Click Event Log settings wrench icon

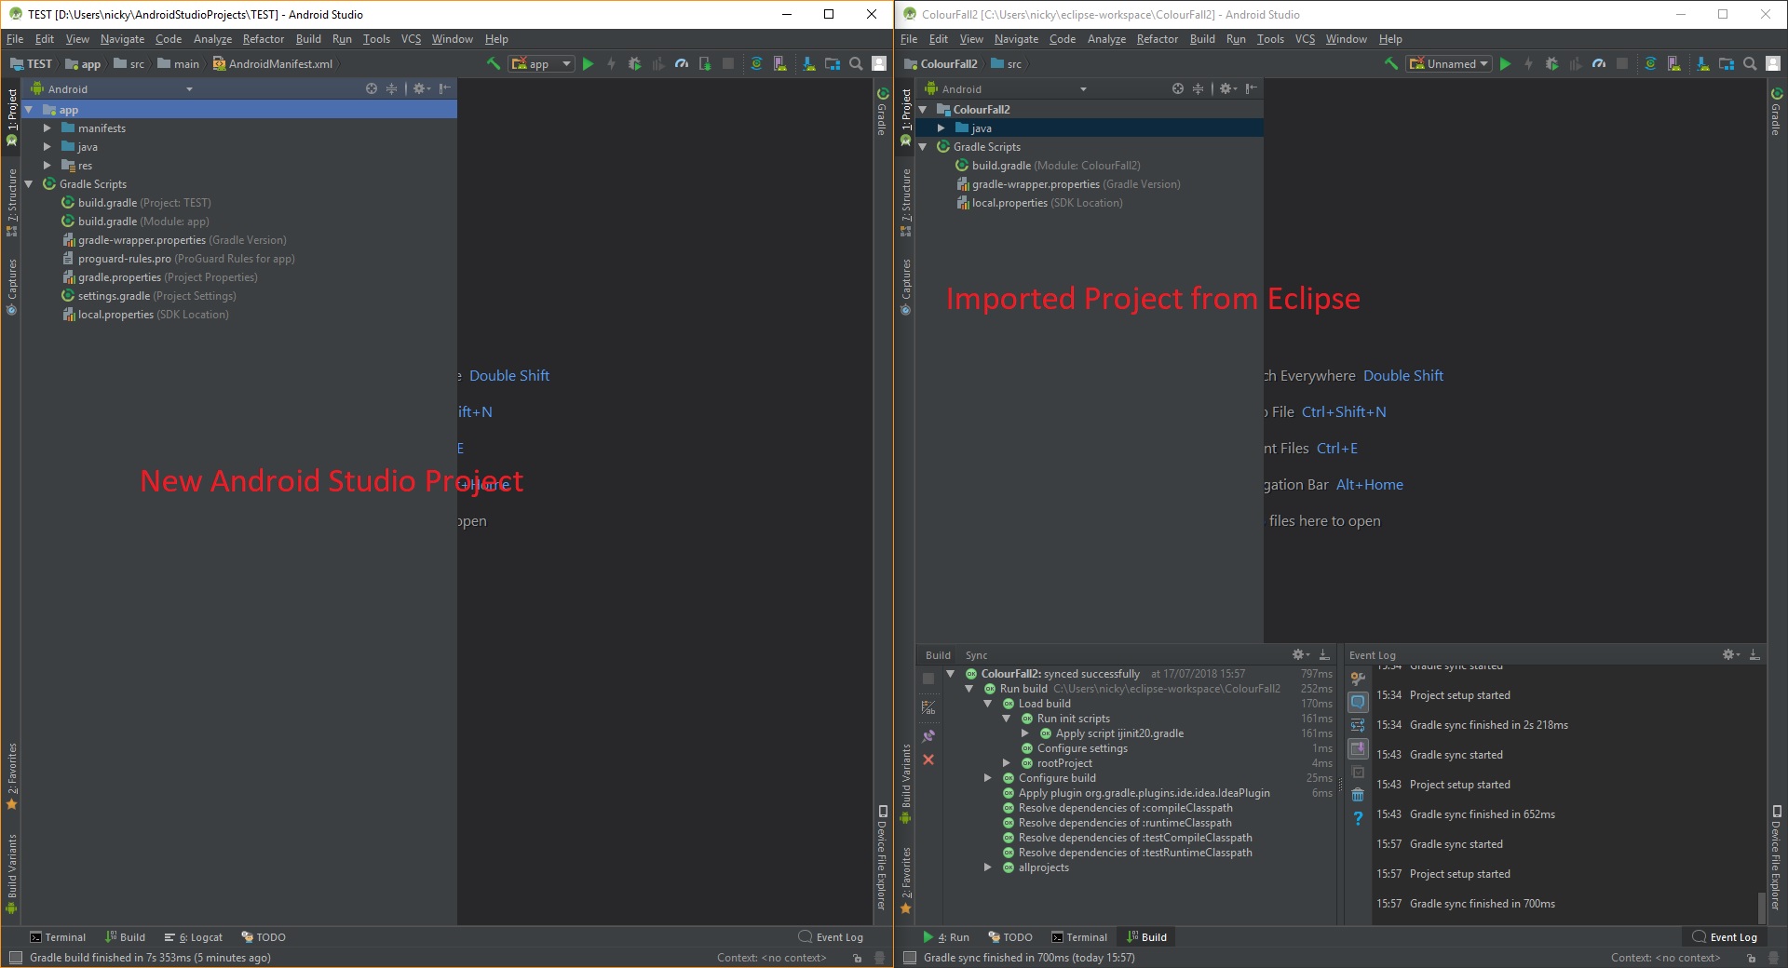point(1358,678)
